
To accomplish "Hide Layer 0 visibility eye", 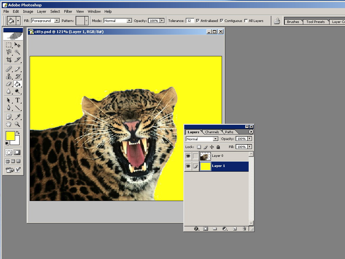I will click(x=188, y=156).
